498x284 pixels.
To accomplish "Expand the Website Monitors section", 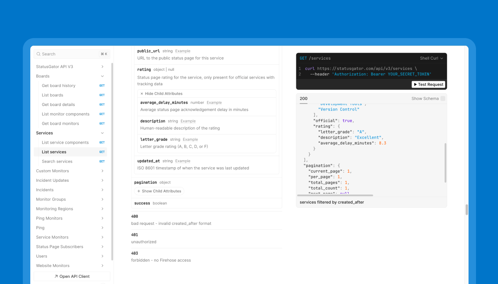I will (103, 266).
